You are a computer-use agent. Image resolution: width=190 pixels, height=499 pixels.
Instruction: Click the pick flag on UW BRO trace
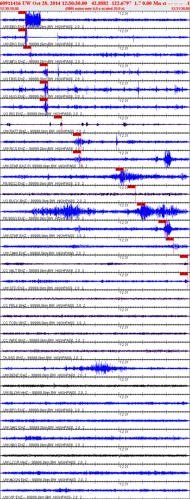coord(22,30)
